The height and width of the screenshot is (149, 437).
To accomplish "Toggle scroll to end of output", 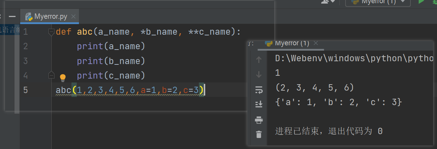I will [259, 105].
